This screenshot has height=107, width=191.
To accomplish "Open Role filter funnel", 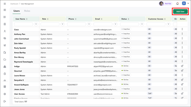I will 62,24.
